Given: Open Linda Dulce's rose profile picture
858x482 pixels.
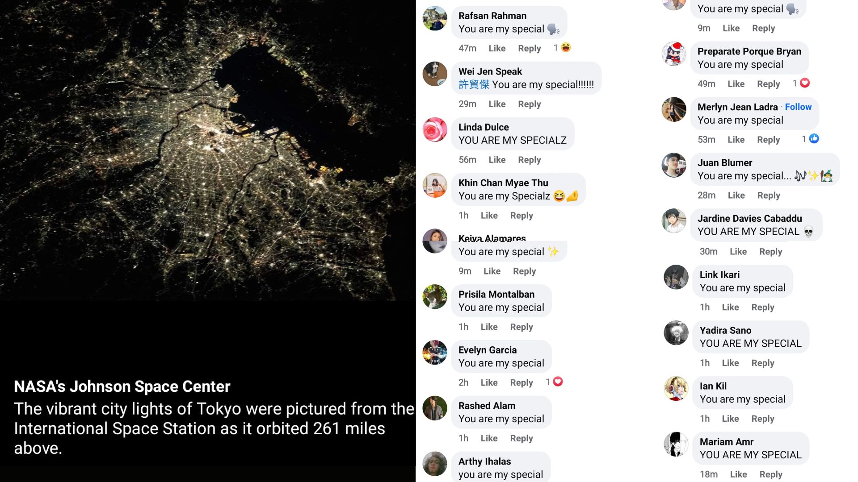Looking at the screenshot, I should pos(435,130).
